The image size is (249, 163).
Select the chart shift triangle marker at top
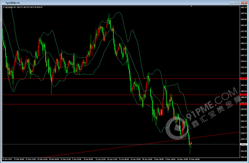[191, 6]
